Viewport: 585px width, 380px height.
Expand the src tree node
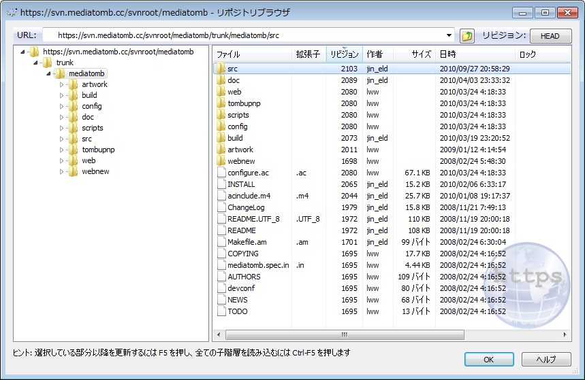click(61, 139)
